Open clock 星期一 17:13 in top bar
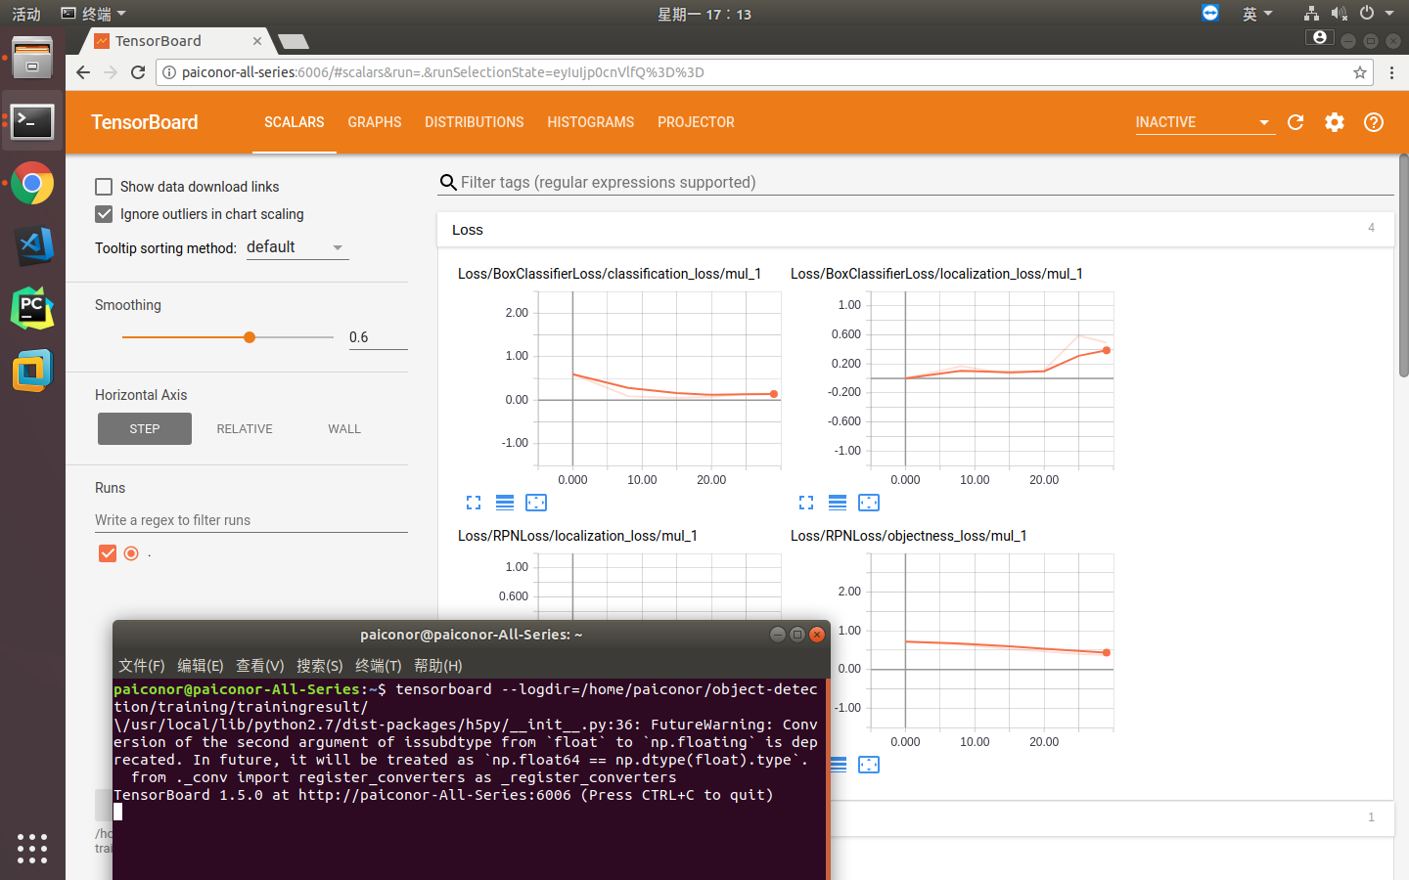The image size is (1409, 880). click(x=704, y=14)
